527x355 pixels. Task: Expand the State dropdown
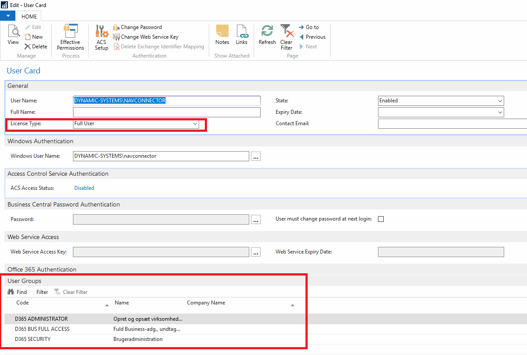[500, 101]
